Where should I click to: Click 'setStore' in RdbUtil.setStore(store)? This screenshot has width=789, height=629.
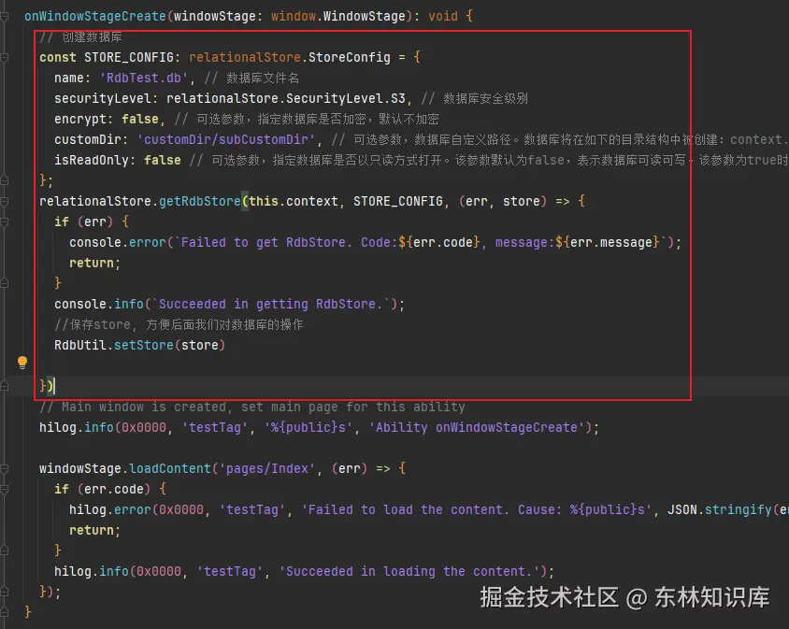click(x=144, y=345)
